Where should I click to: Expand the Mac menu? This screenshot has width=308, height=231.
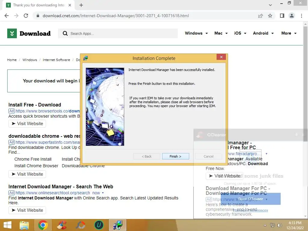(x=221, y=33)
